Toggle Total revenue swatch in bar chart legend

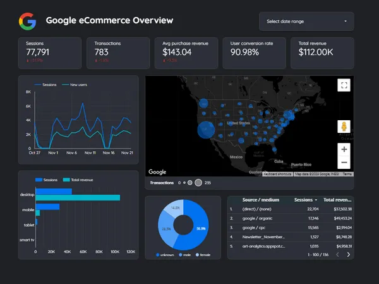tap(66, 180)
